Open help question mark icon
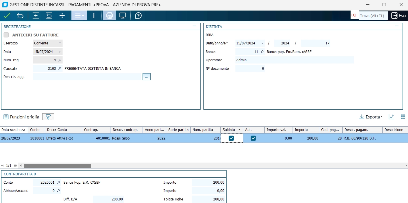The image size is (408, 203). coord(138,16)
